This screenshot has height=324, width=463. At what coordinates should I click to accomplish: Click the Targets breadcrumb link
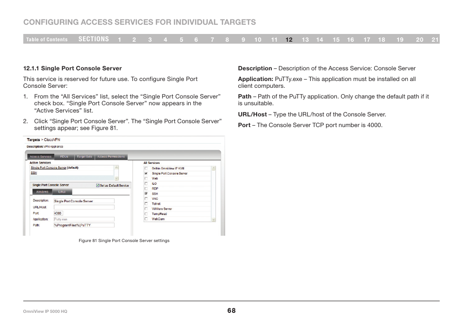point(33,140)
